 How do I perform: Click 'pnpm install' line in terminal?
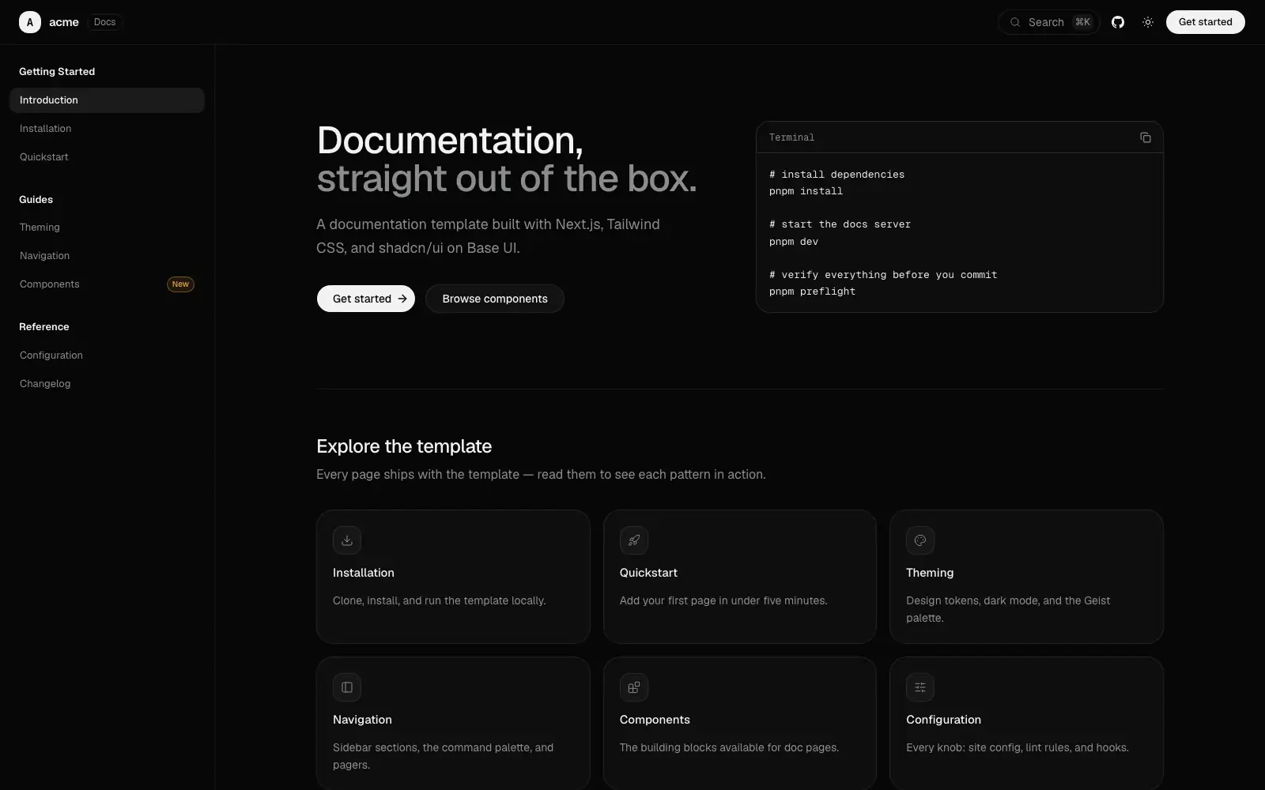806,191
